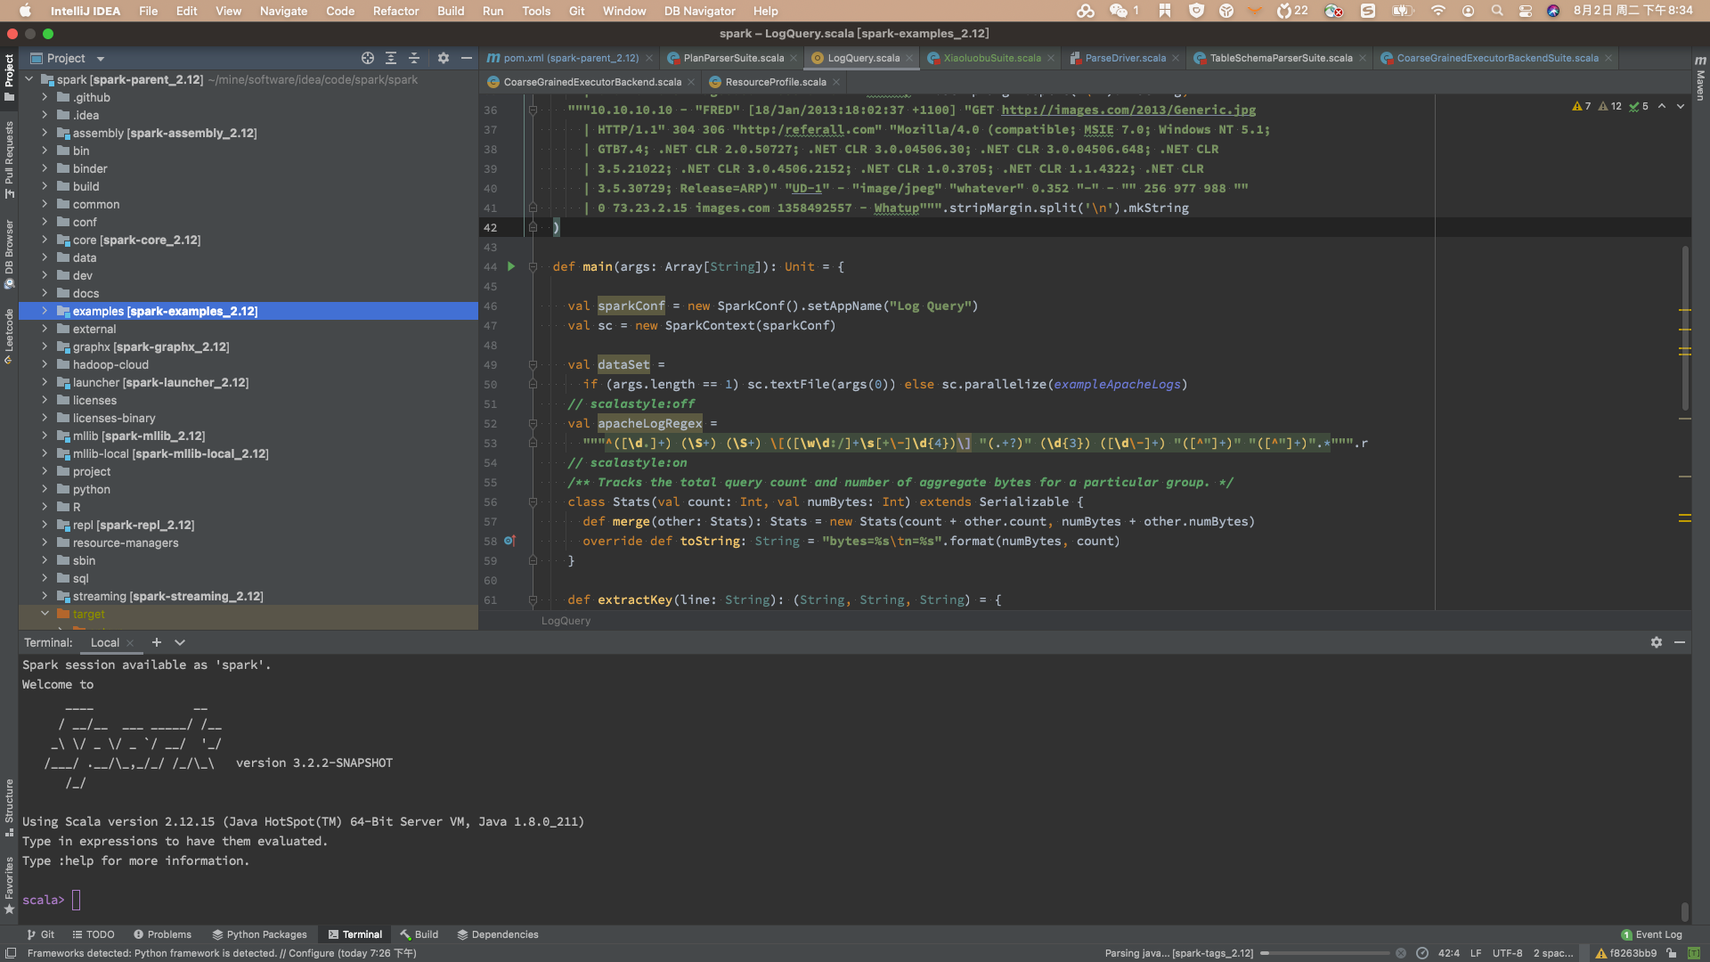The height and width of the screenshot is (962, 1710).
Task: Click the tool window quick access icon
Action: point(11,953)
